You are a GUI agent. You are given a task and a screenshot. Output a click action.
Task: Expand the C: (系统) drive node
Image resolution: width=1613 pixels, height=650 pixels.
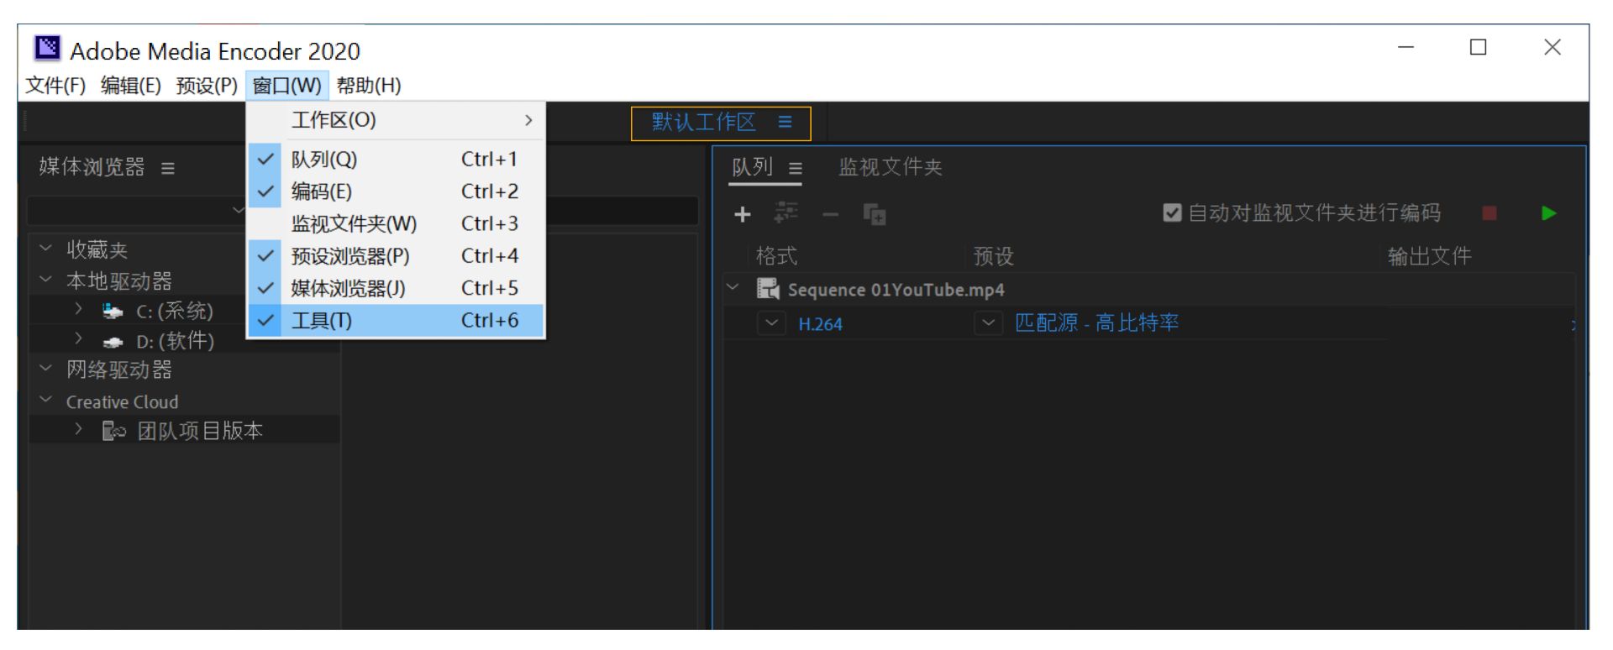[x=78, y=309]
